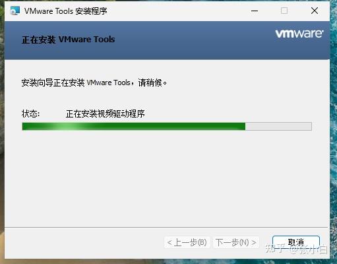
Task: Click the 正在安装视频驱动程序 status message
Action: click(106, 114)
